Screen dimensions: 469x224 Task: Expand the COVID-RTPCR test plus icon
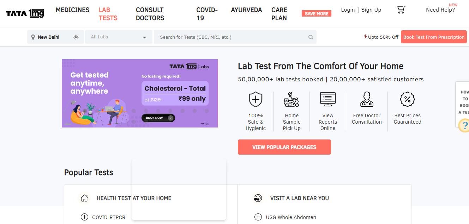click(x=84, y=217)
